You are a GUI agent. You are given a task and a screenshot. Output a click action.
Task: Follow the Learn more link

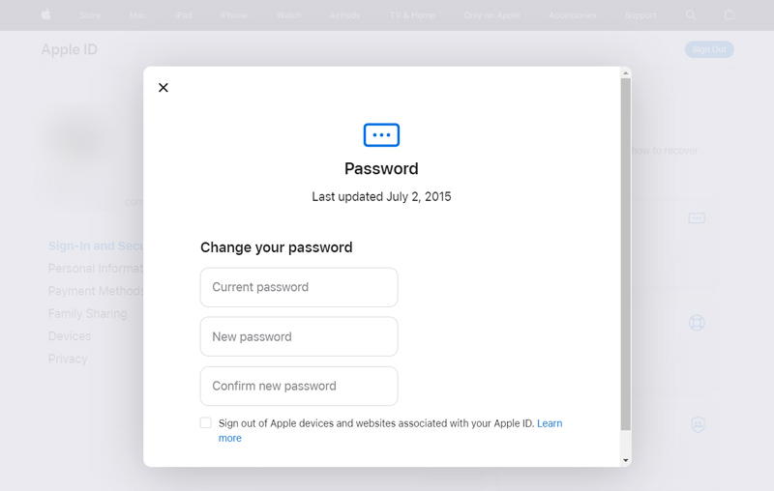point(550,423)
